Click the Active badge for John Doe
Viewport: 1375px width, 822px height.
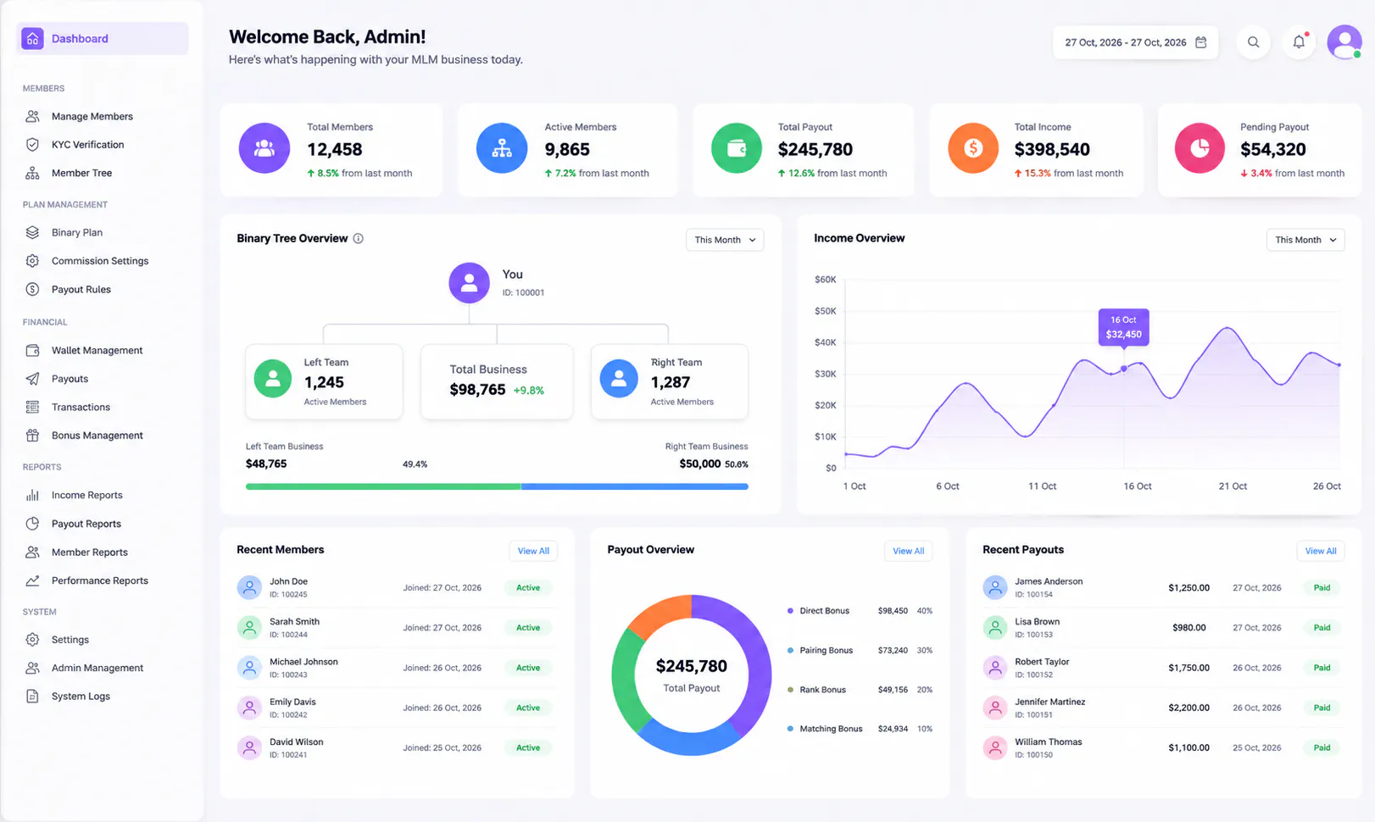[x=528, y=587]
